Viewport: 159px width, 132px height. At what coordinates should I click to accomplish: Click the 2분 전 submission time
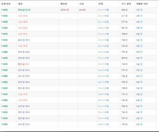(x=139, y=10)
